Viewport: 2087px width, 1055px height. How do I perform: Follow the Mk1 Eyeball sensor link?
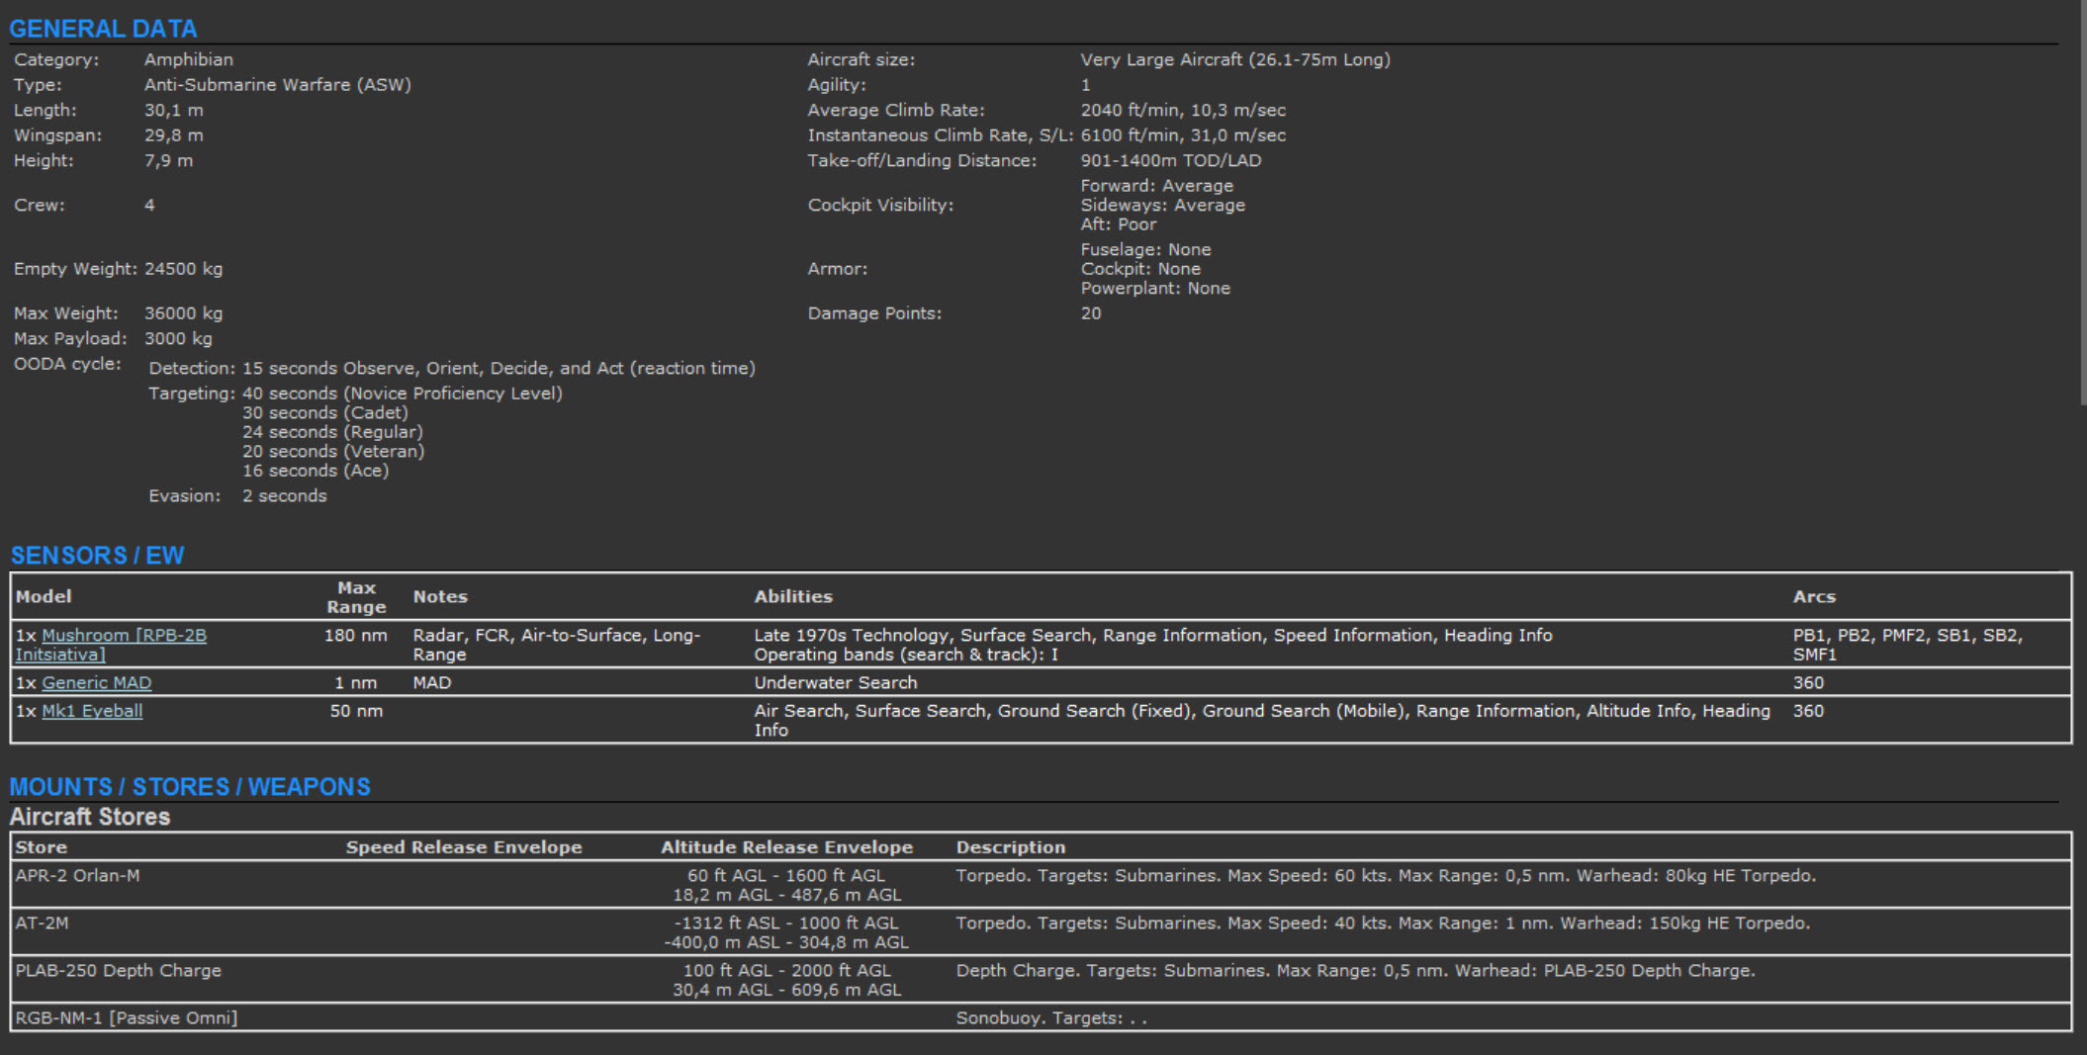pyautogui.click(x=92, y=711)
